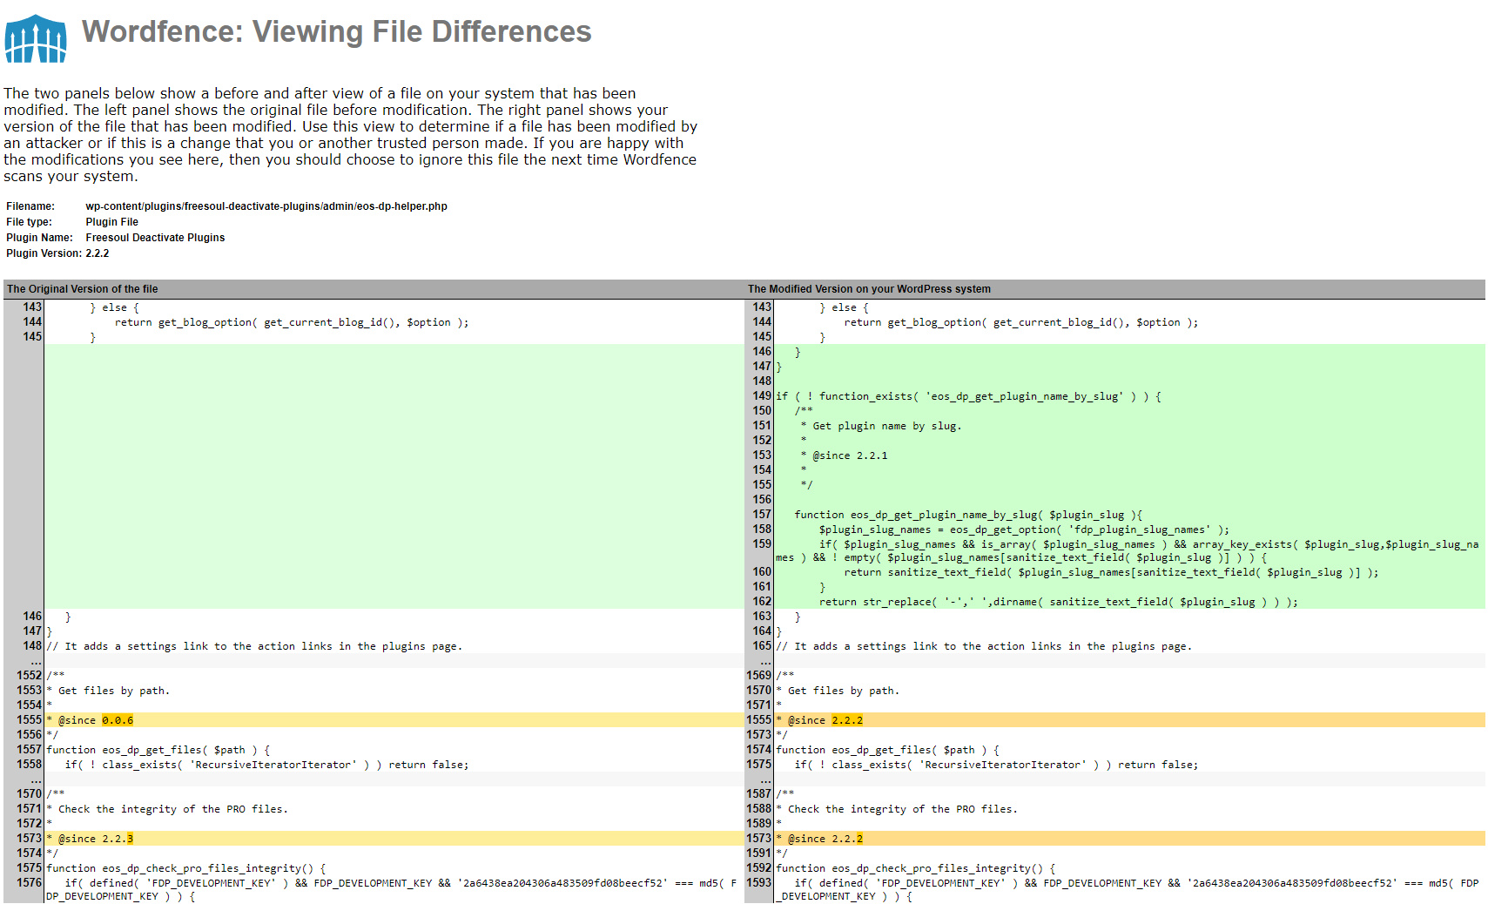Viewport: 1488px width, 904px height.
Task: Click function eos_dp_check_pro_files_integrity in modified panel
Action: 916,868
